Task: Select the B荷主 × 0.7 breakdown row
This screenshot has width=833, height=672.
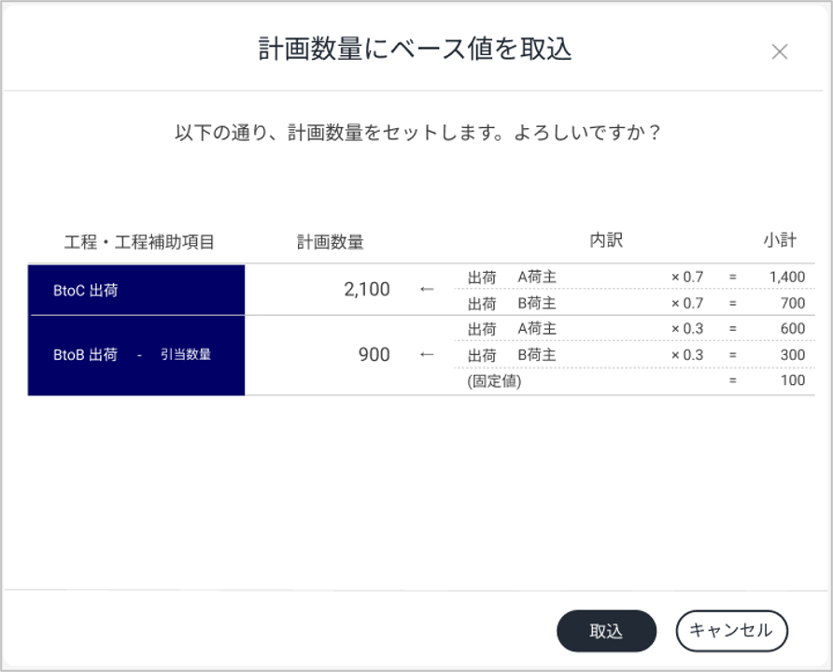Action: [634, 303]
